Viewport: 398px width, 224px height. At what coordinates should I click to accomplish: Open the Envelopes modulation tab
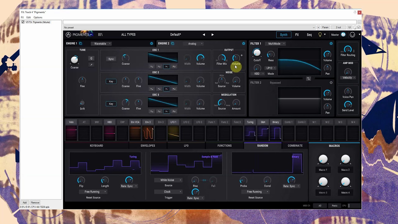click(148, 146)
